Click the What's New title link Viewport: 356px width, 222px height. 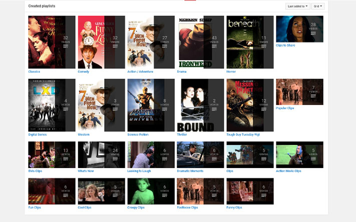86,171
